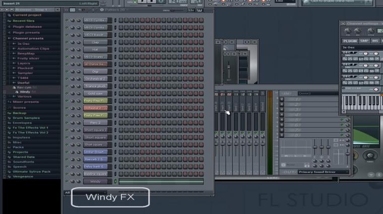Mute the Digi channel using its green LED
383x214 pixels.
click(67, 72)
